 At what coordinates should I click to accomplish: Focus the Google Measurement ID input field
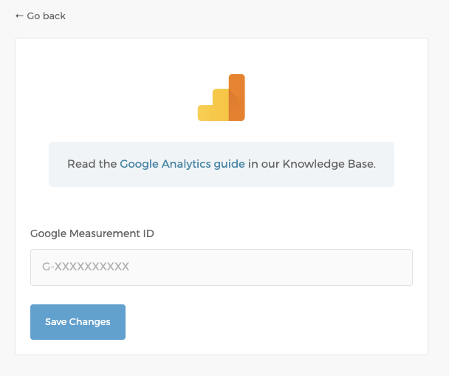point(222,267)
